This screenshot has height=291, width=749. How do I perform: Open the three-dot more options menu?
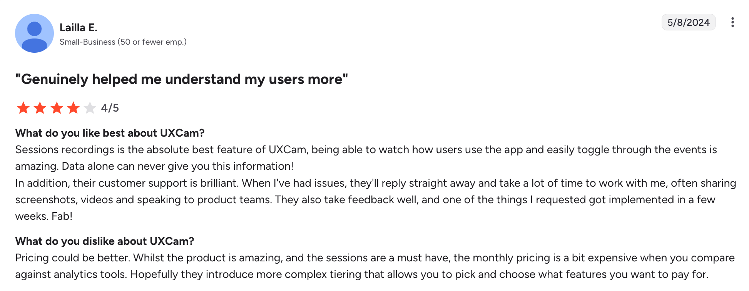pyautogui.click(x=732, y=22)
